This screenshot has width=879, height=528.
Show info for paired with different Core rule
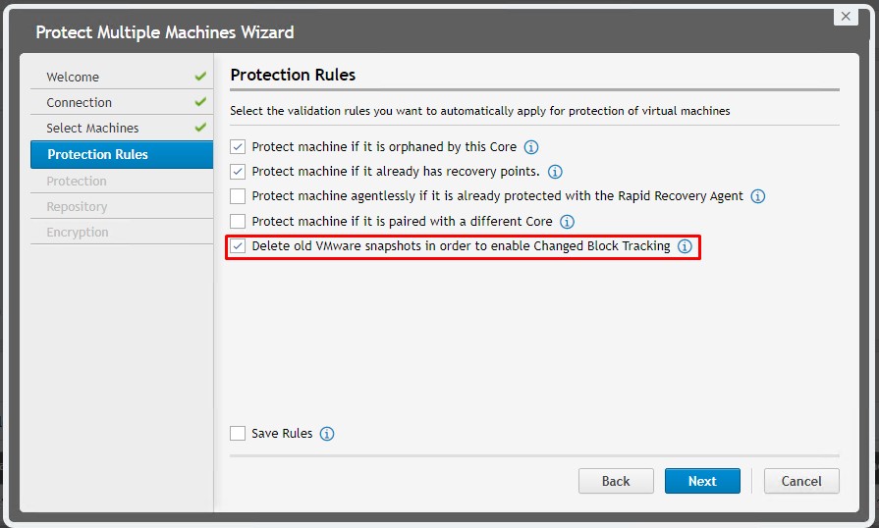point(567,222)
